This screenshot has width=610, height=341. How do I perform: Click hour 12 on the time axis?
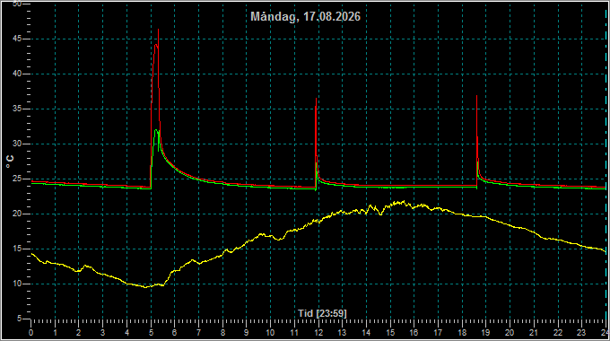tap(318, 333)
